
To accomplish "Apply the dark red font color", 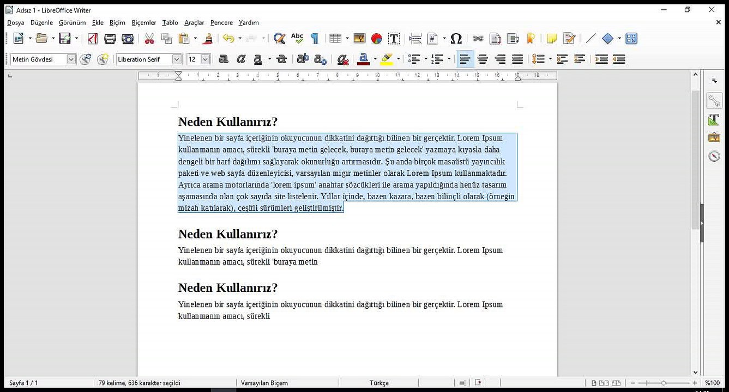I will coord(364,59).
